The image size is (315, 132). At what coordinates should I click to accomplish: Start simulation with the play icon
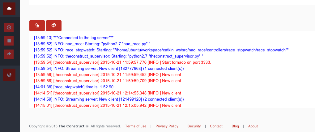(x=9, y=27)
